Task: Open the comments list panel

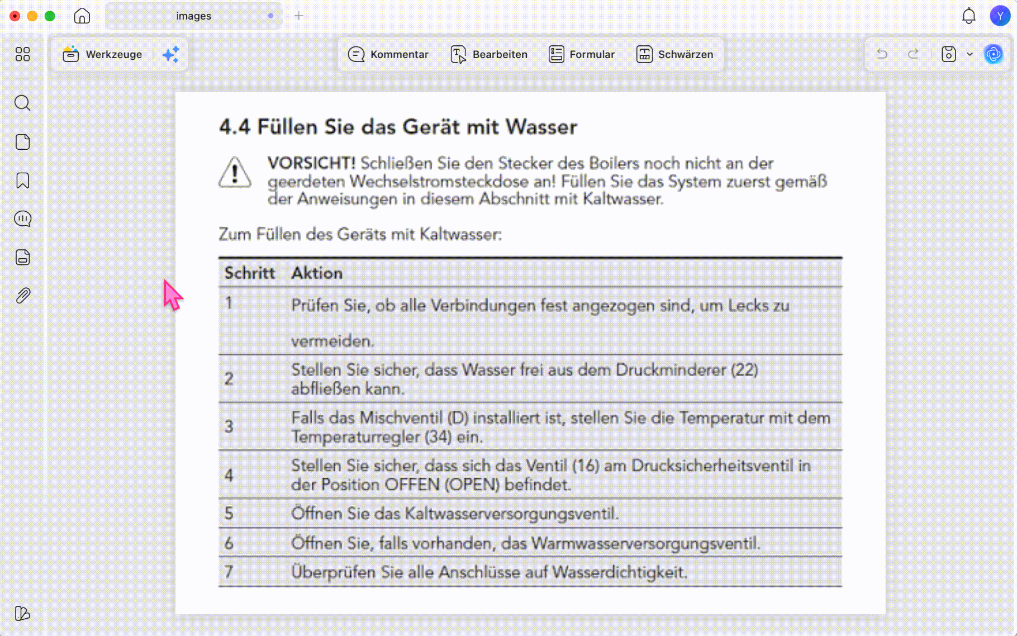Action: pyautogui.click(x=22, y=219)
